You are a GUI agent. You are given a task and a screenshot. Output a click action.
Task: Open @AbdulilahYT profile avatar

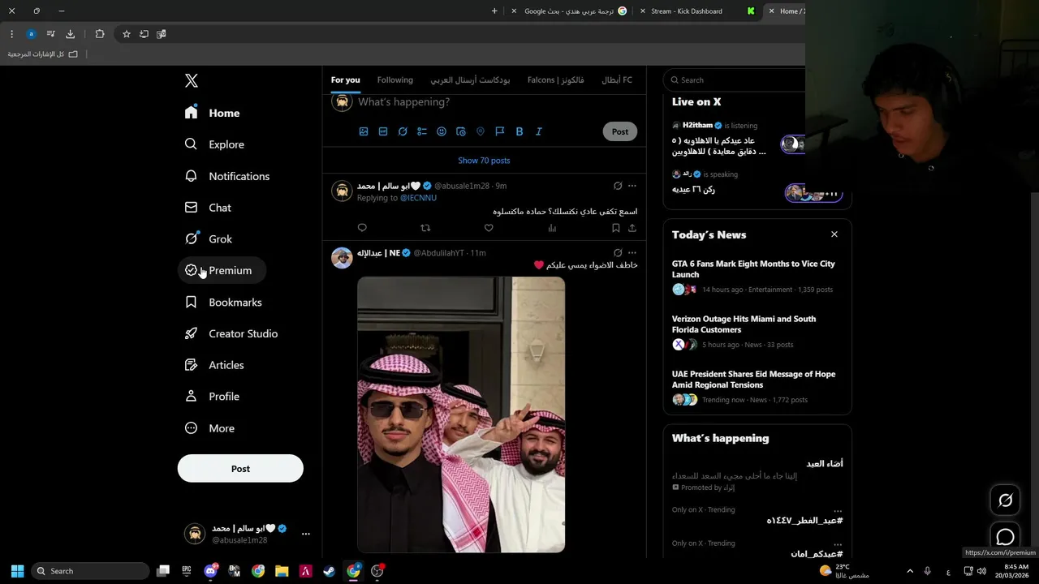click(342, 258)
